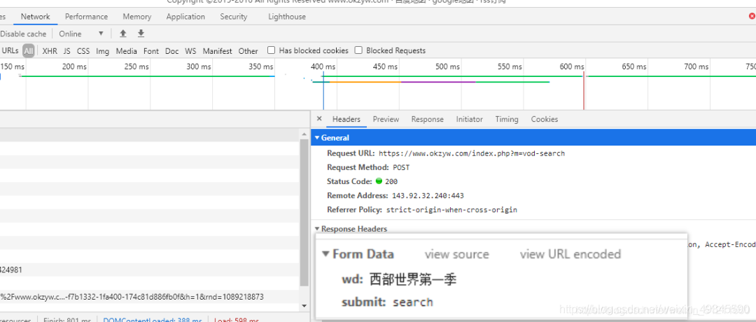Click the request row ending 424981
Image resolution: width=756 pixels, height=322 pixels.
(x=150, y=270)
